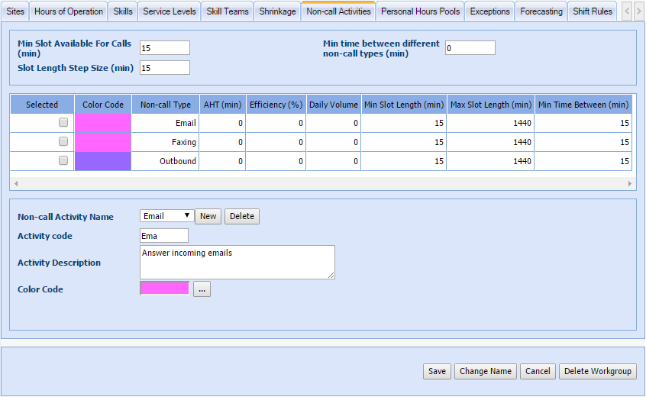Go to the Skill Teams tab
The image size is (646, 397).
[x=228, y=11]
